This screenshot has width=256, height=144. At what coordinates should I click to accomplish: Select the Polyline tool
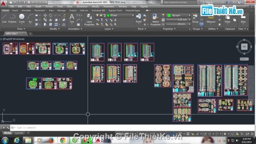coord(12,18)
